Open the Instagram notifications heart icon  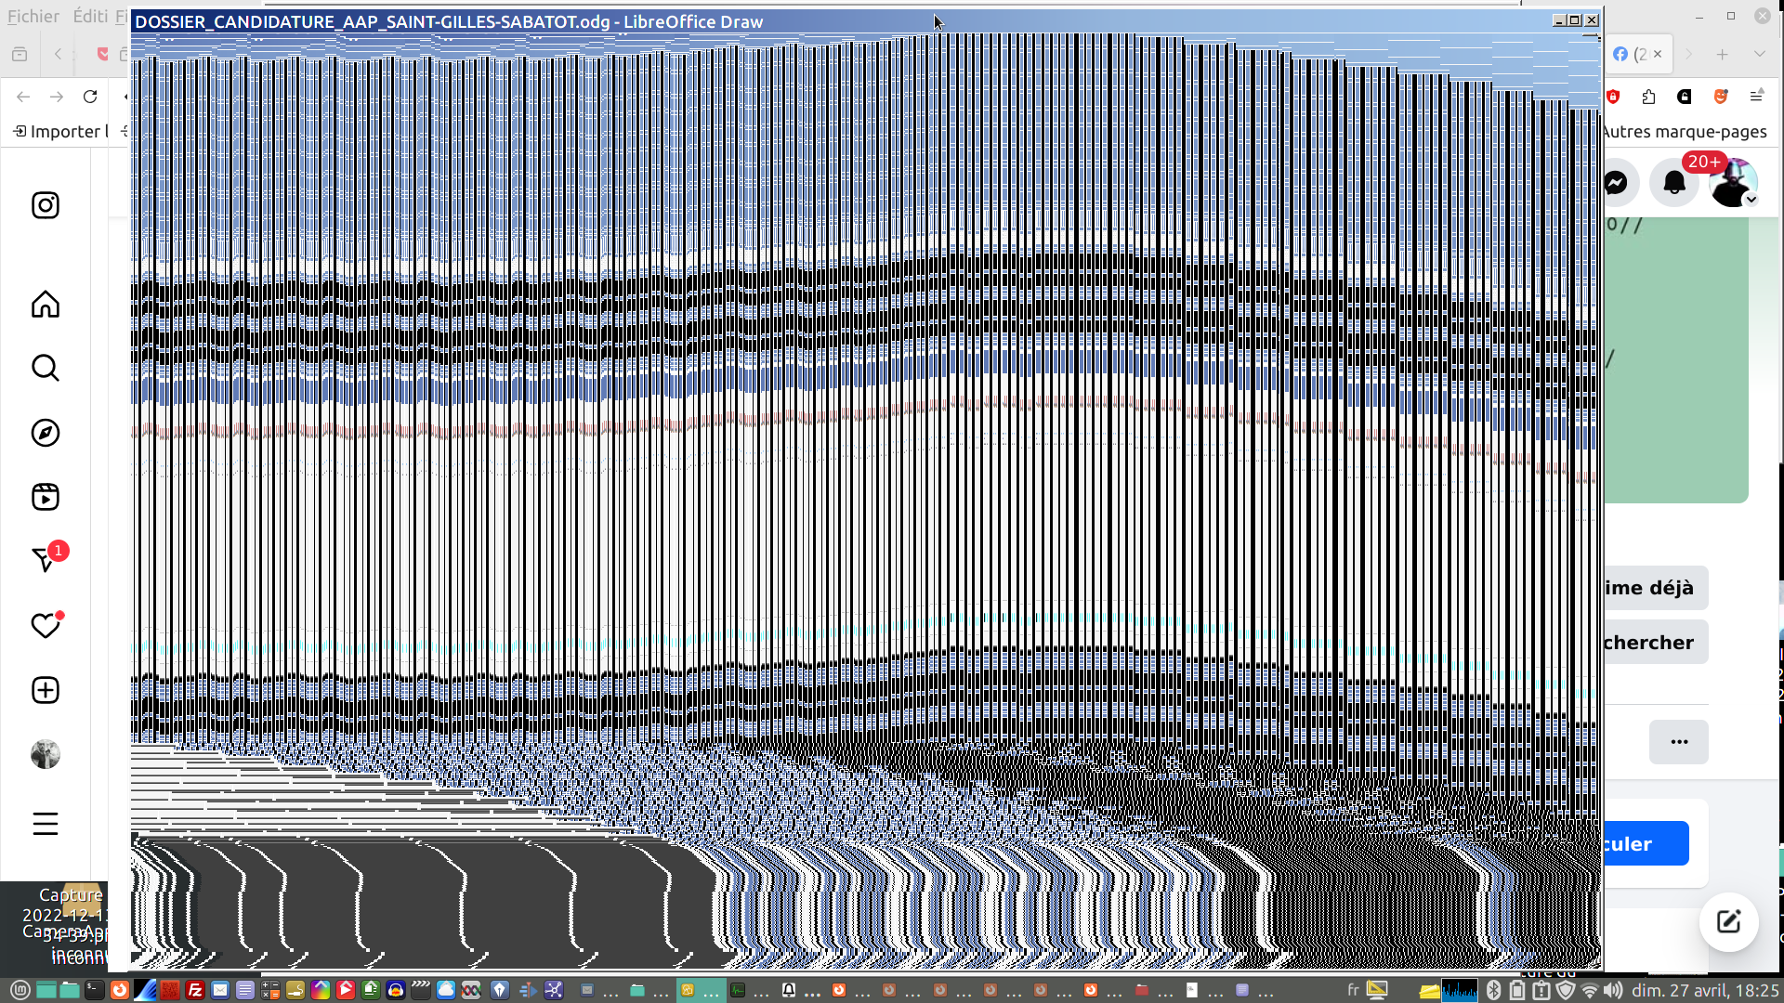45,626
